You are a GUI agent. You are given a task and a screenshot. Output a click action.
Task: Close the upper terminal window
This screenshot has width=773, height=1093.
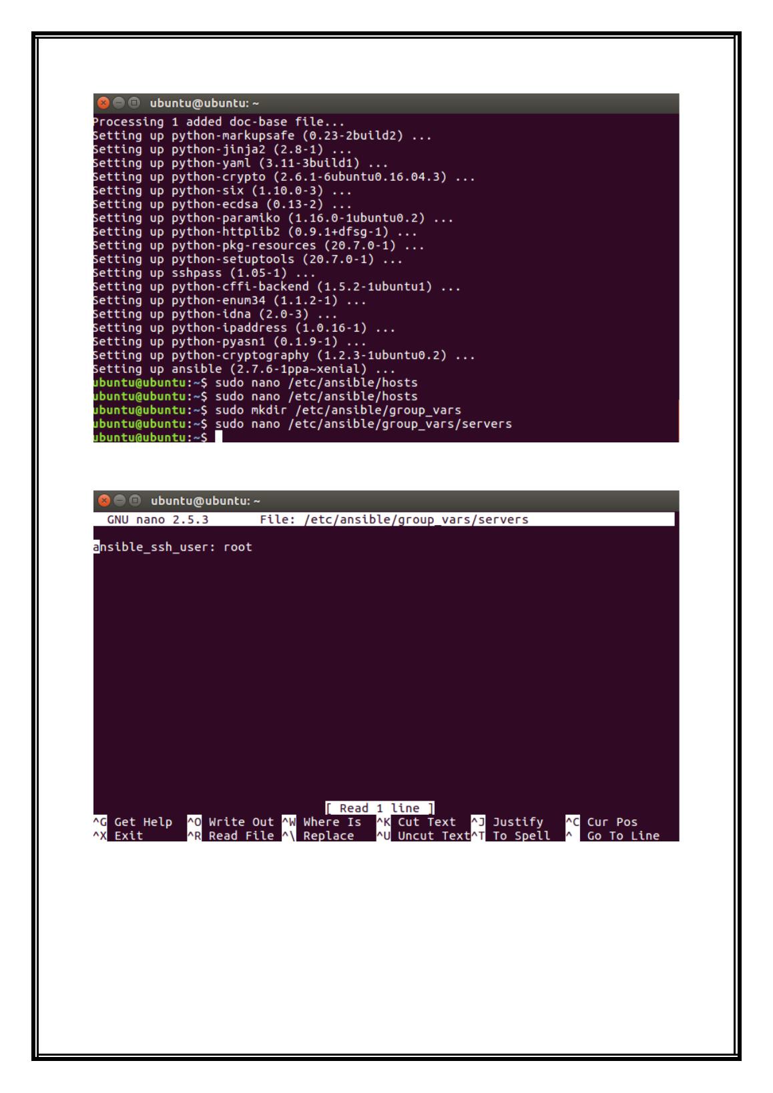[103, 103]
